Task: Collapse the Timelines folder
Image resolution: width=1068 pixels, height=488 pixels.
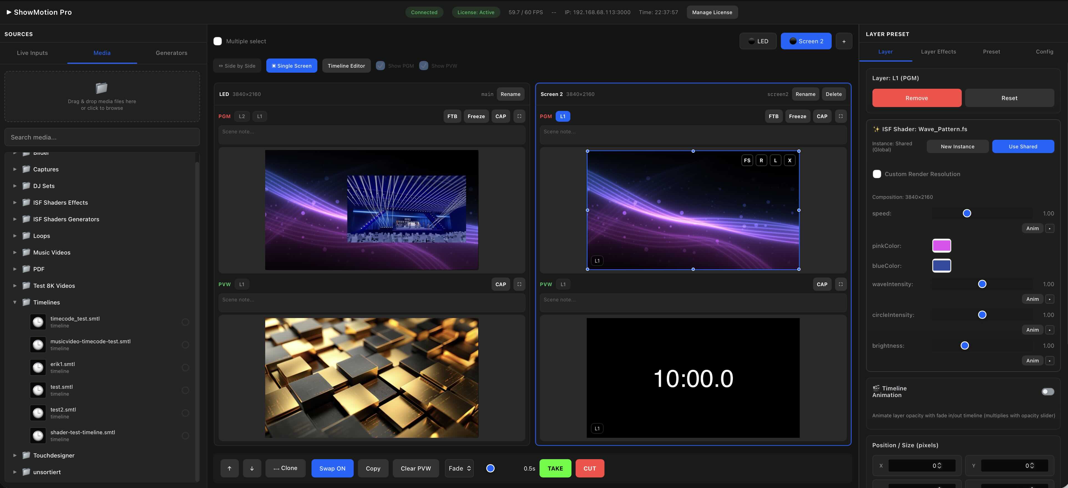Action: [x=14, y=303]
